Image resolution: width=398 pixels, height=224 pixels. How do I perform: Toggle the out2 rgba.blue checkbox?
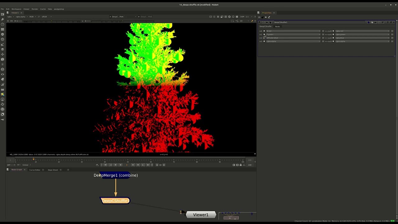333,38
